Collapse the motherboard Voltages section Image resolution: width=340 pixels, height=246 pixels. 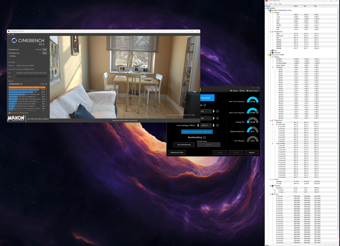270,13
